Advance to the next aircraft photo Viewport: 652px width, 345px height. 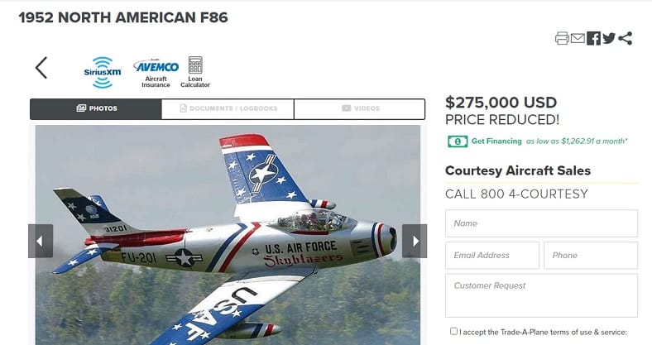[x=415, y=241]
